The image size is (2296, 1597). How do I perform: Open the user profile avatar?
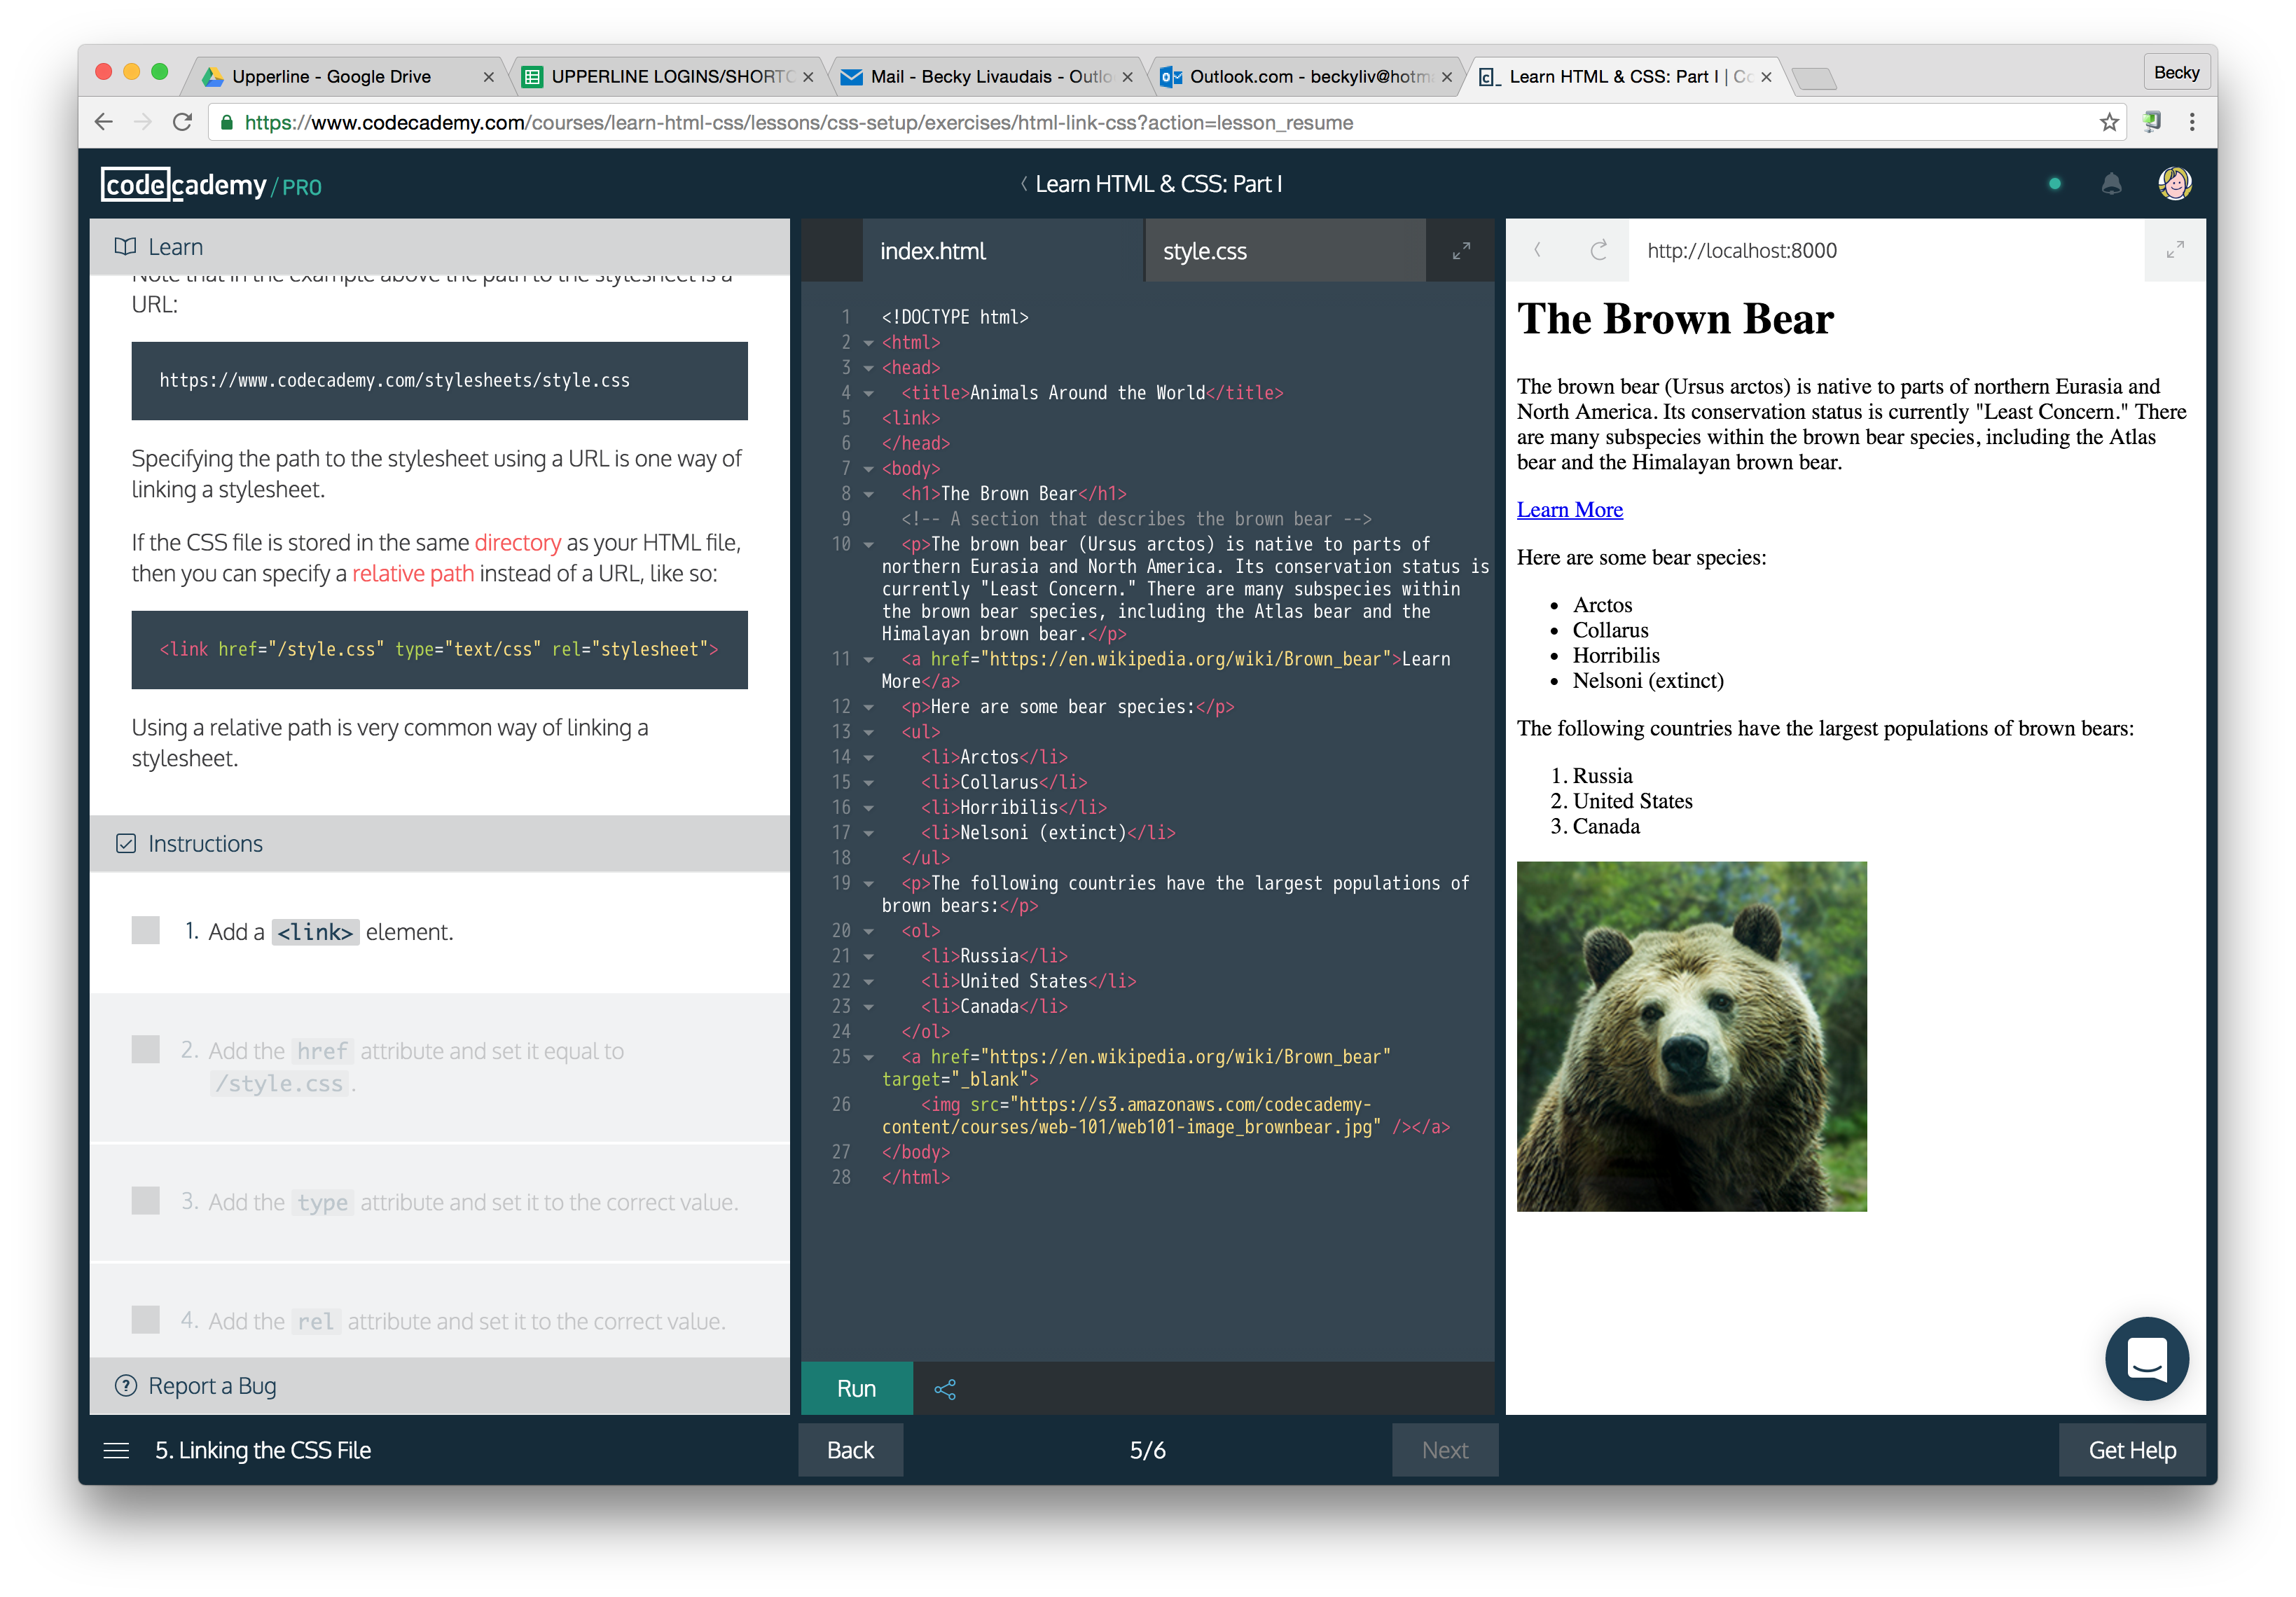coord(2175,184)
